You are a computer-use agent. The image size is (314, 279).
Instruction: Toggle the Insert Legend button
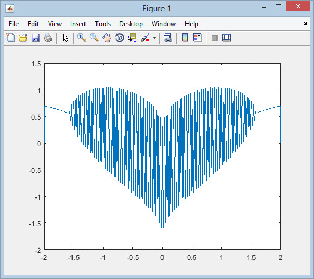click(x=197, y=38)
